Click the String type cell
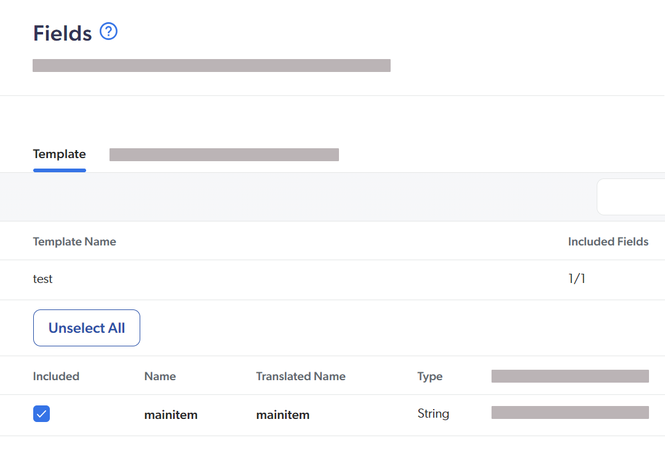 [433, 413]
